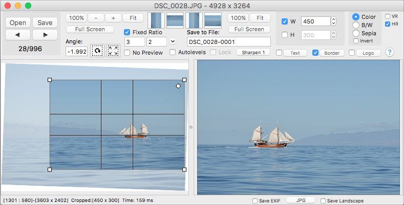Open the Border settings button
Viewport: 404px width, 205px height.
pos(332,53)
